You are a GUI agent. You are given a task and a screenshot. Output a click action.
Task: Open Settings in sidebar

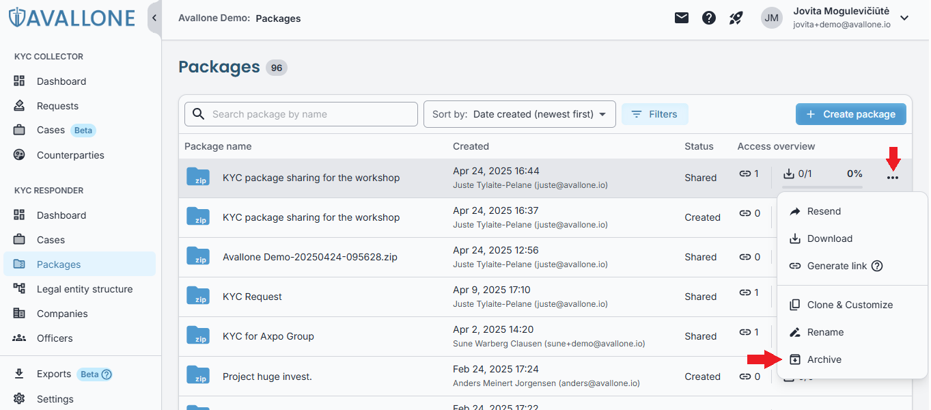coord(55,399)
